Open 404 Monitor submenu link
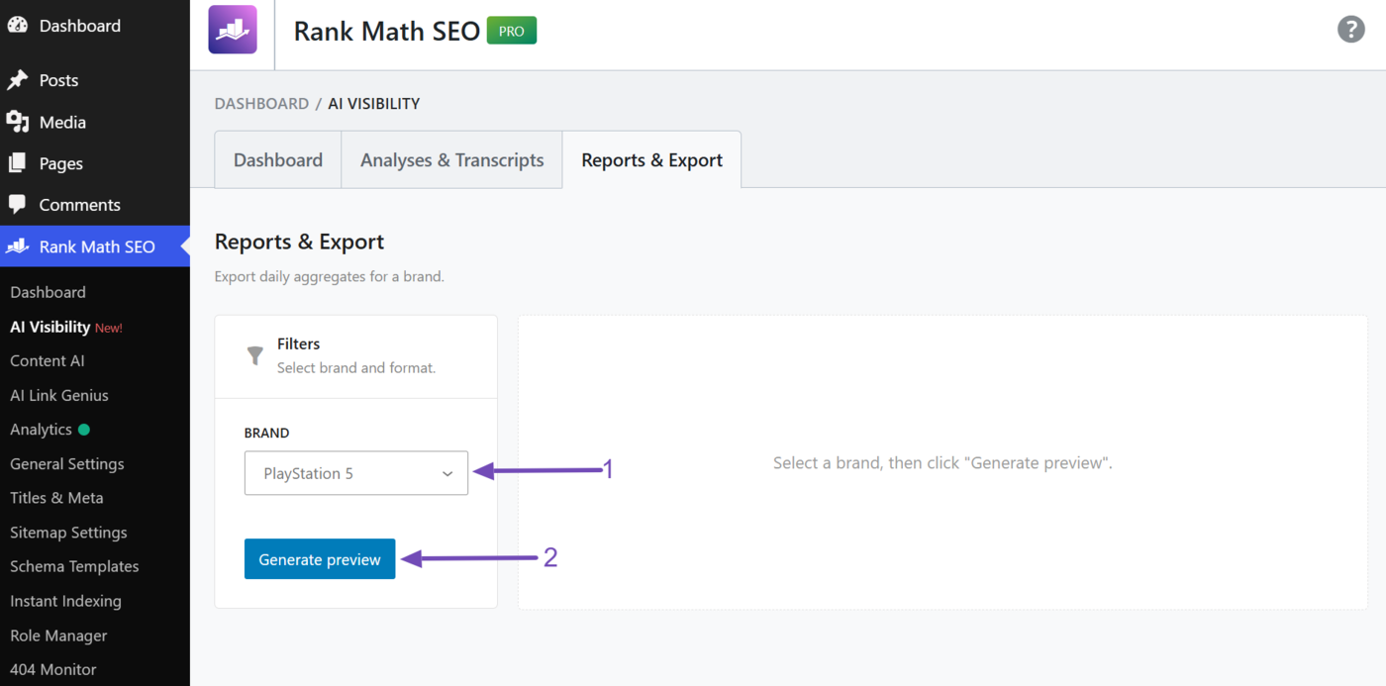This screenshot has width=1386, height=686. 53,669
